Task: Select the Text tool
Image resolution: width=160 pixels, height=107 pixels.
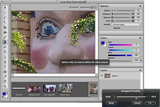Action: [x=5, y=67]
